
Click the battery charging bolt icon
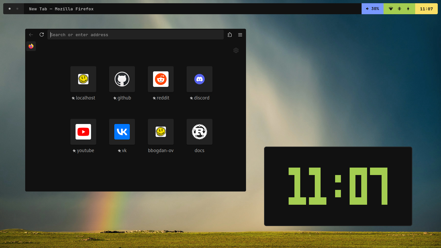click(408, 9)
